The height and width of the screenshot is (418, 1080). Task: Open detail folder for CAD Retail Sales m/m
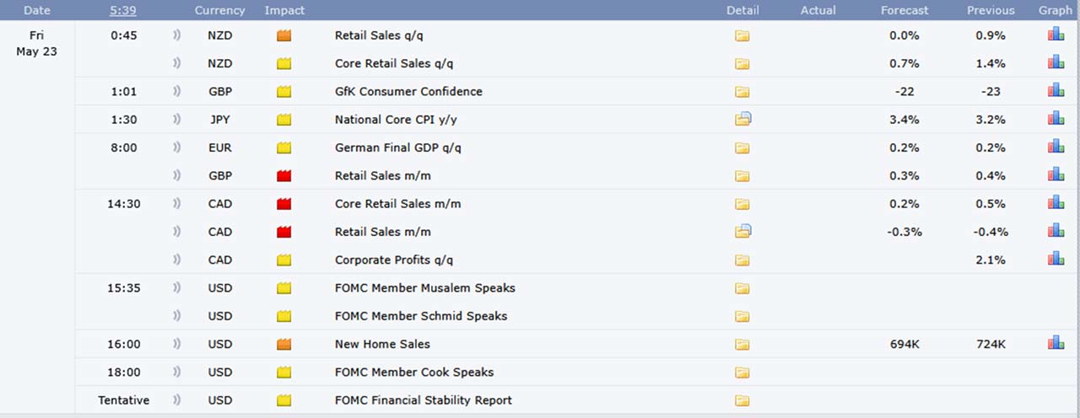[742, 231]
